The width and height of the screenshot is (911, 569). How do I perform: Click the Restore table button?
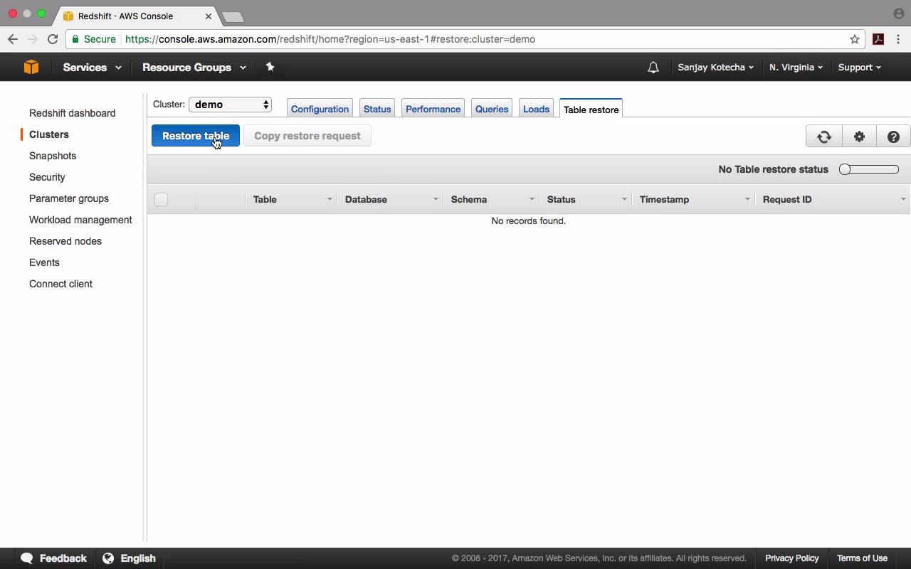[196, 136]
